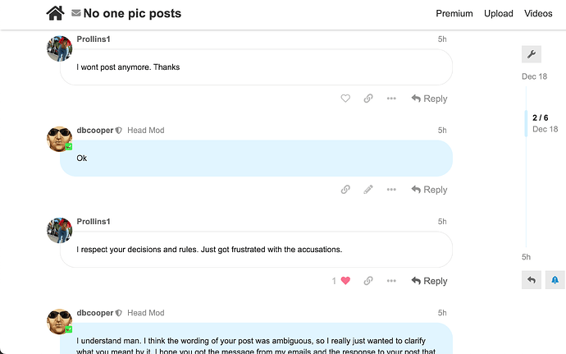Reply to dbcooper's "Ok" post

(x=429, y=190)
